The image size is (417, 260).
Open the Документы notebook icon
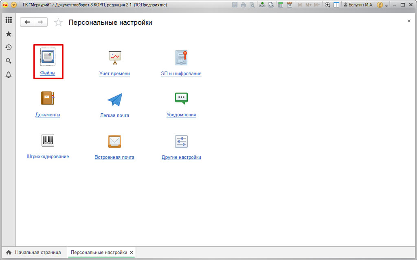pos(48,98)
